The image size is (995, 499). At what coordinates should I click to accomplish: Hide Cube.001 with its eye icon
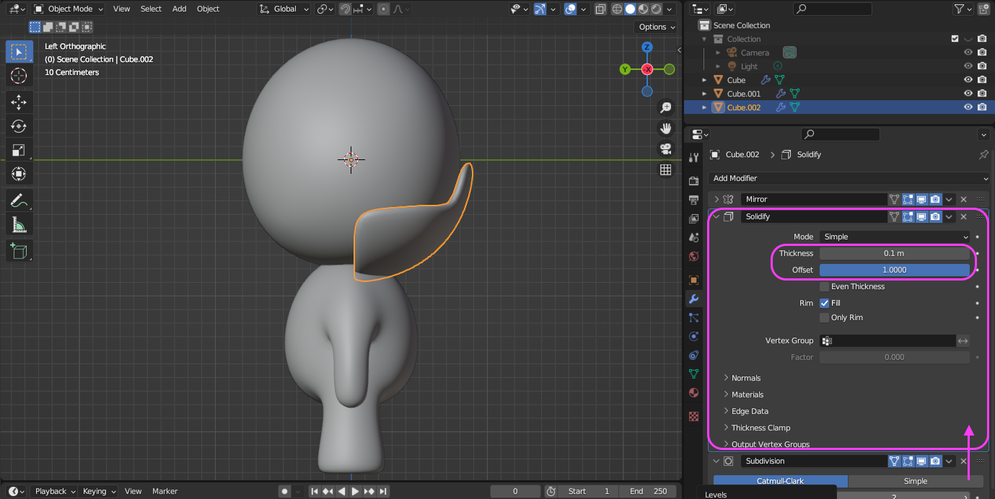tap(968, 94)
